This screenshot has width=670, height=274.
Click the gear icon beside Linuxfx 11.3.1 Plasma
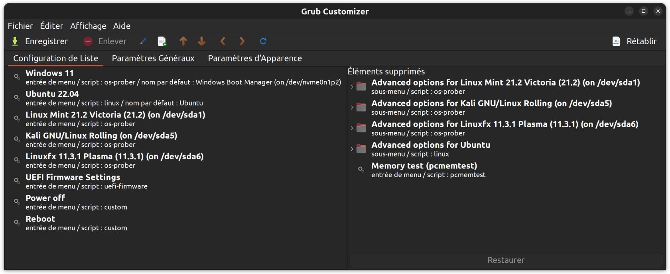(x=17, y=160)
